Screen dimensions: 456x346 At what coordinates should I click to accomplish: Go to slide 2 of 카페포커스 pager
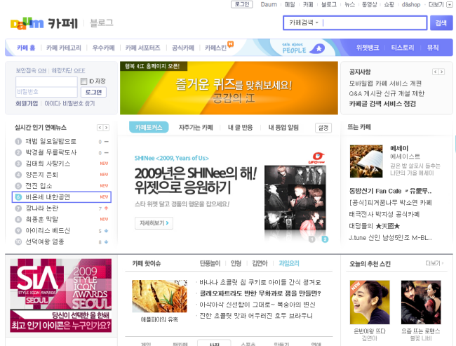click(x=325, y=239)
